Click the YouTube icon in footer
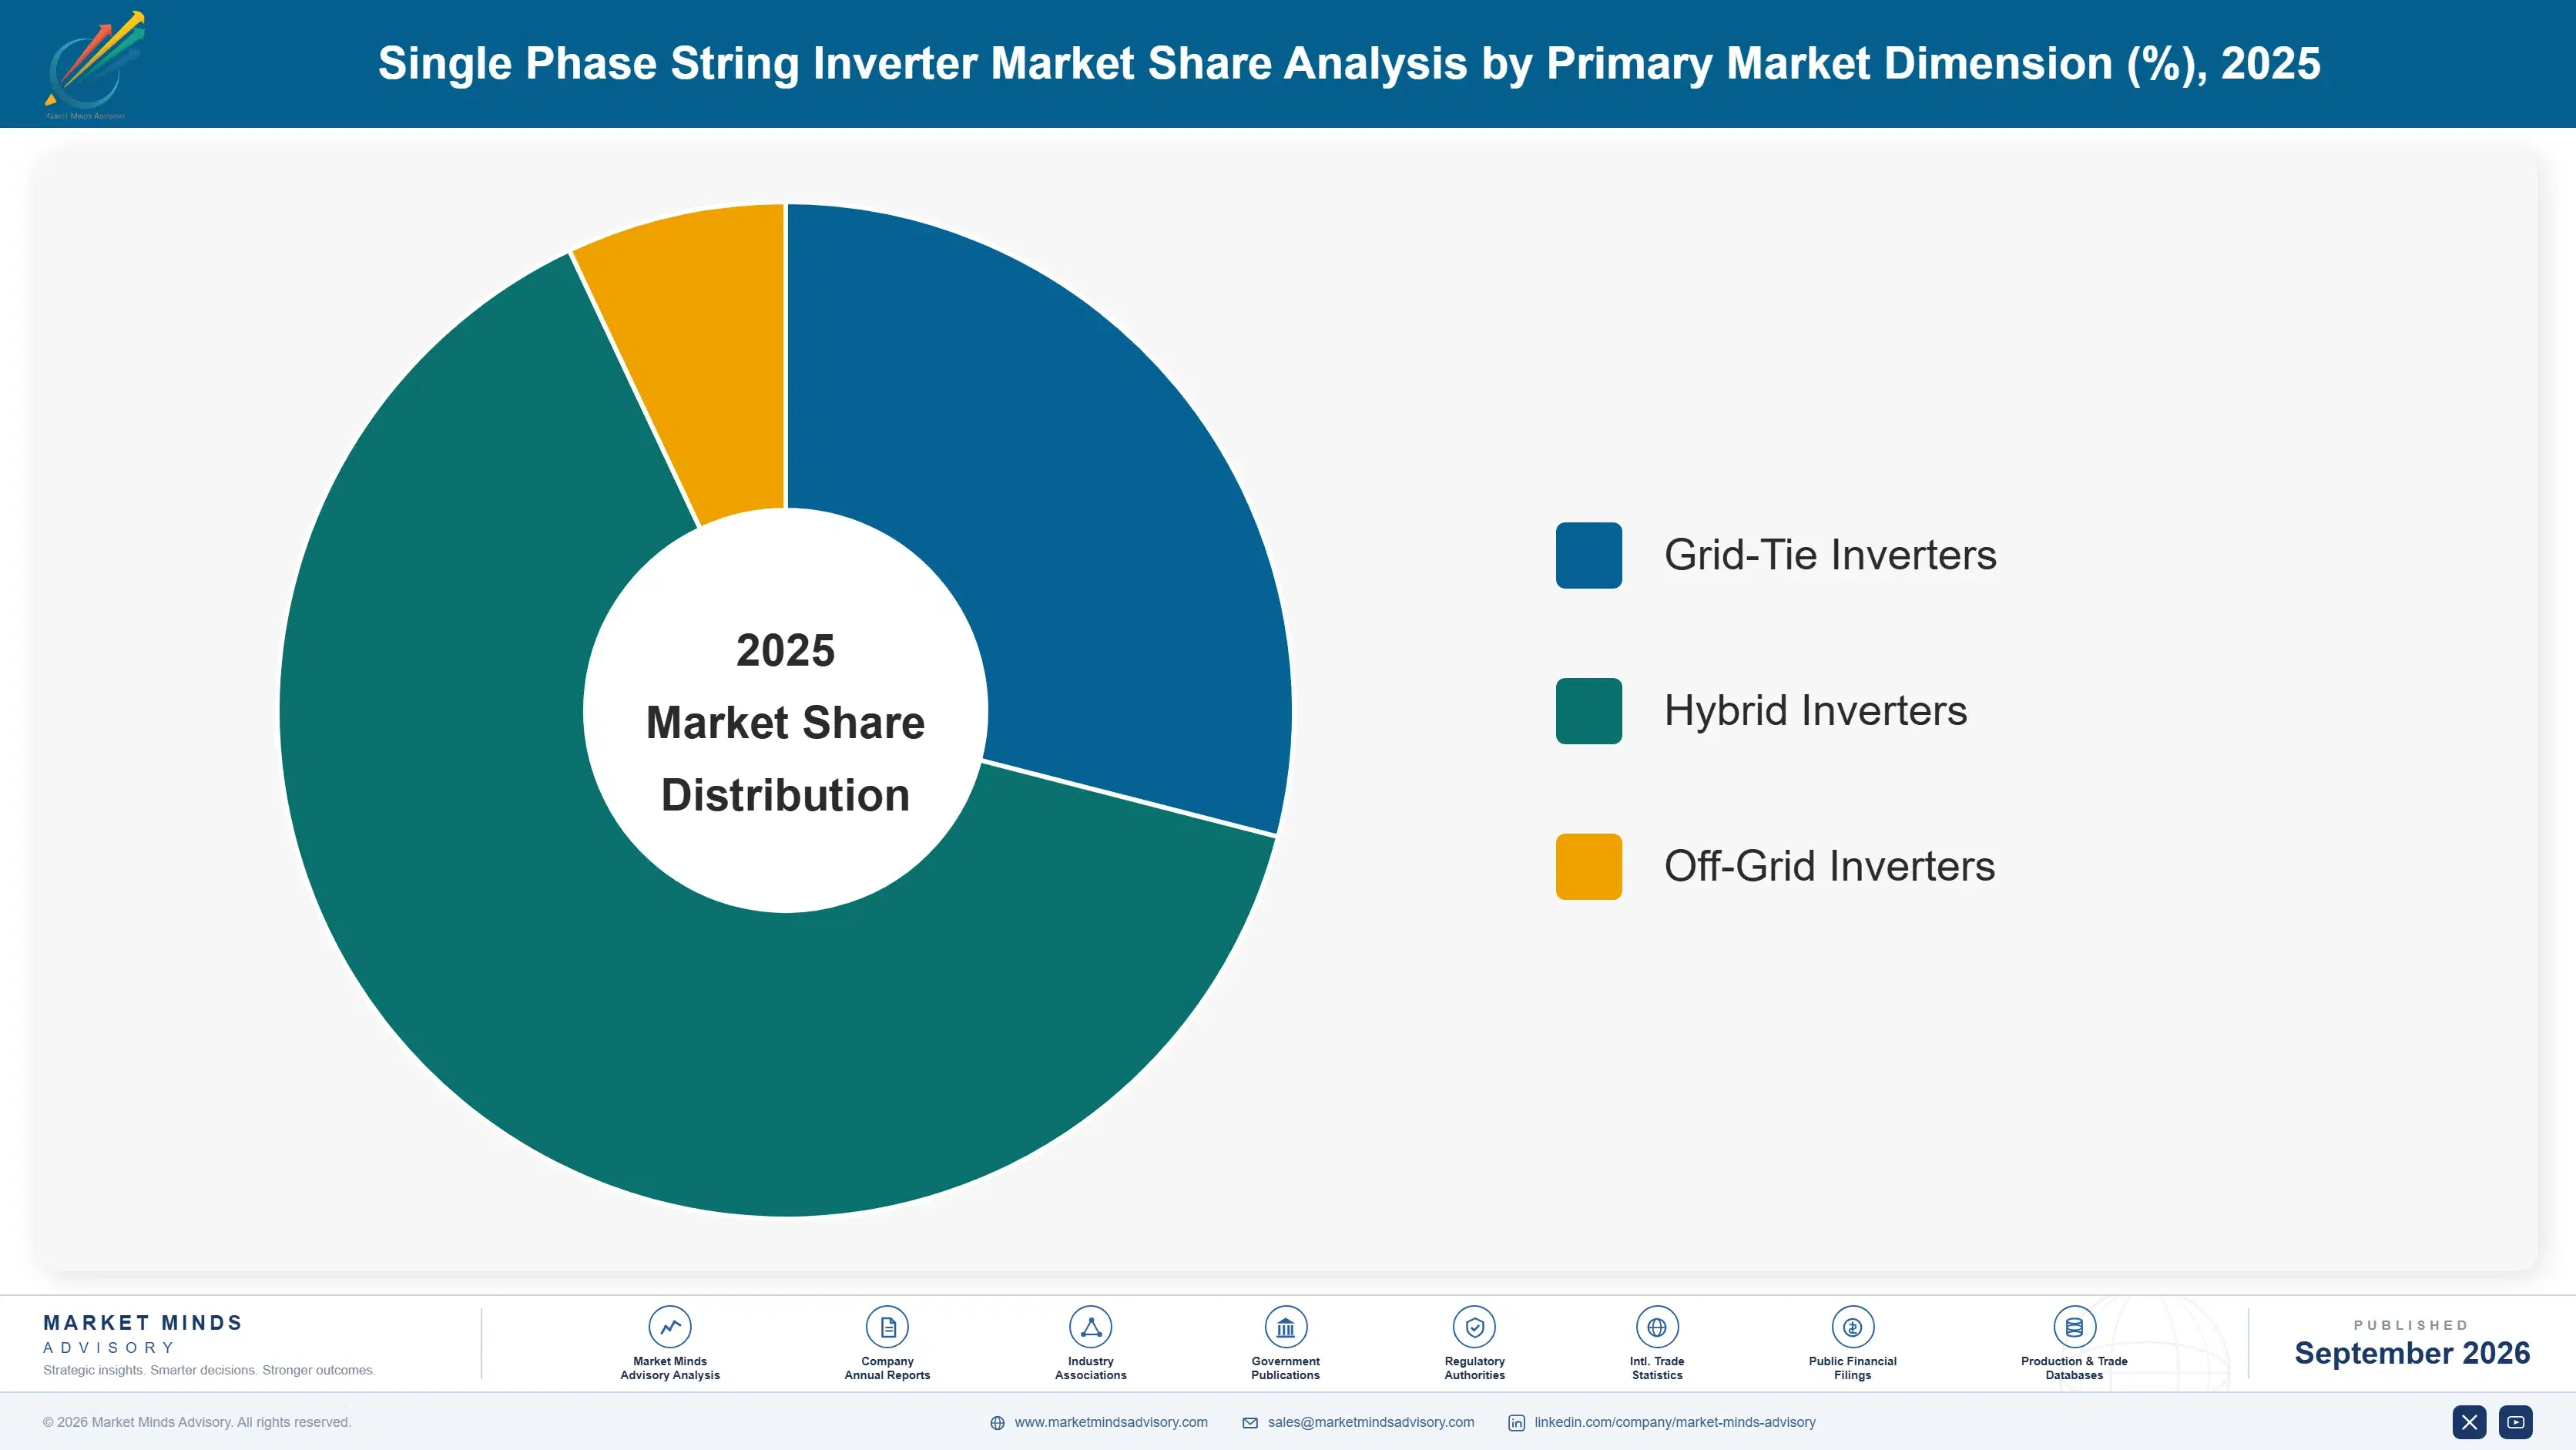This screenshot has height=1450, width=2576. 2515,1422
